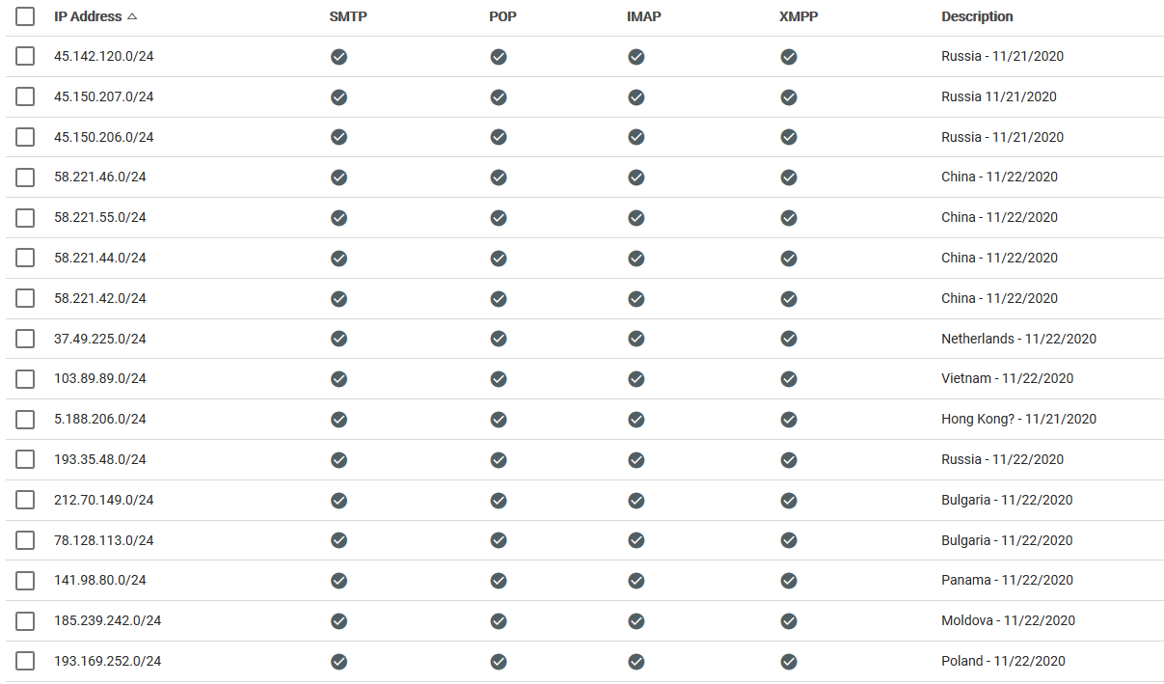Click XMPP checkmark icon for 5.188.206.0/24
1164x684 pixels.
(x=788, y=420)
